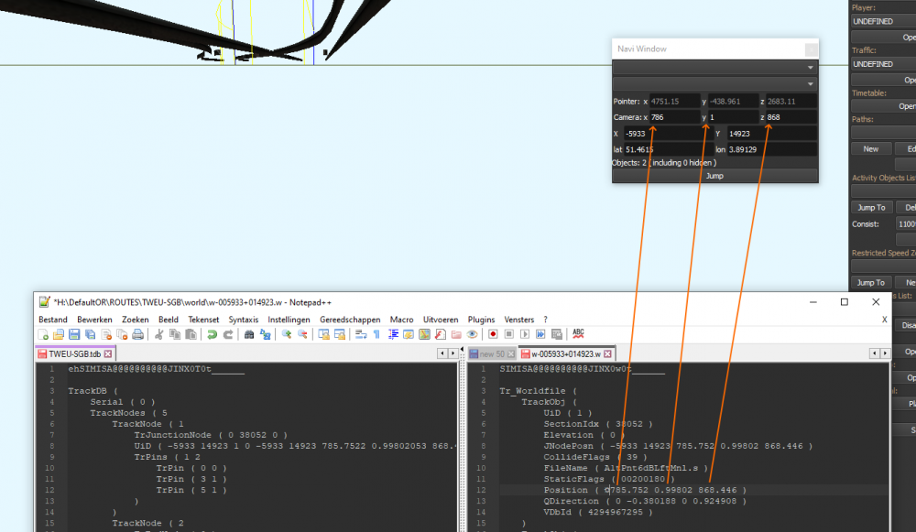Click the Print icon in Notepad++ toolbar
Screen dimensions: 916x532
click(x=137, y=334)
